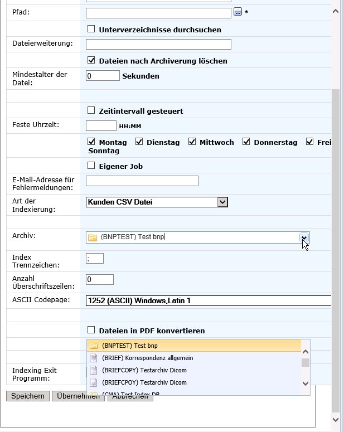Click archive list scroll down arrow
The height and width of the screenshot is (432, 344).
pos(306,384)
